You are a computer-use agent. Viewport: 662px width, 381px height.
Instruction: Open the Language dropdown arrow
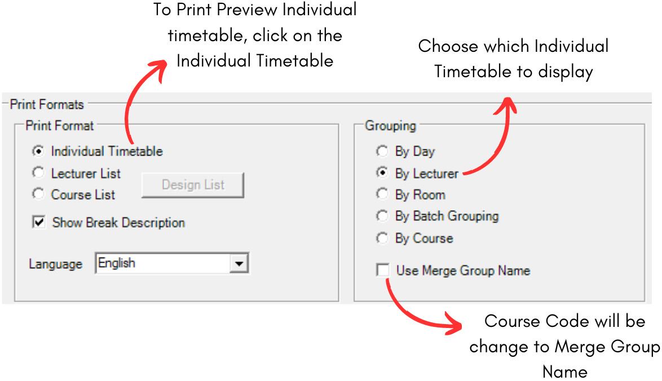[x=240, y=263]
